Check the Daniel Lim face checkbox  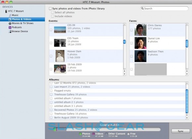click(x=131, y=43)
